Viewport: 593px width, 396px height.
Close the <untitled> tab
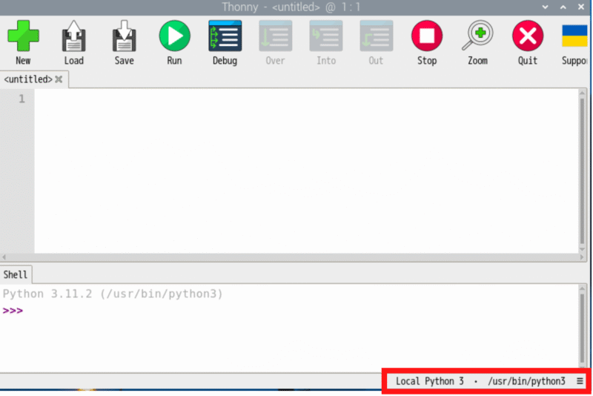coord(59,79)
